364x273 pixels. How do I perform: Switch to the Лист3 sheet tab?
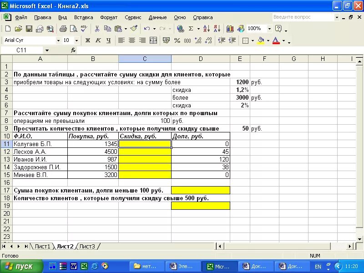click(87, 246)
